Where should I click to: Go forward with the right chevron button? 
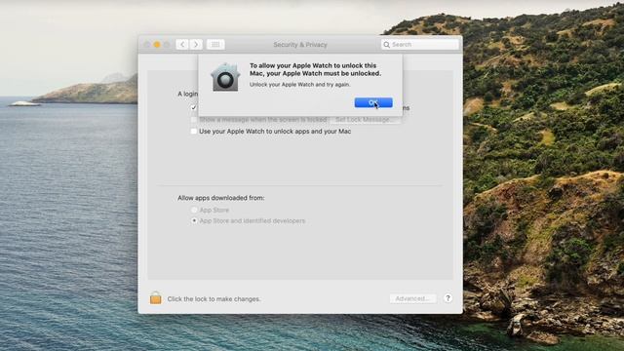pyautogui.click(x=196, y=44)
